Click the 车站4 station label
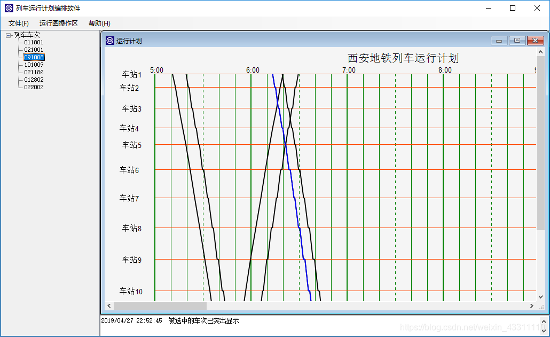The image size is (550, 337). pyautogui.click(x=129, y=128)
